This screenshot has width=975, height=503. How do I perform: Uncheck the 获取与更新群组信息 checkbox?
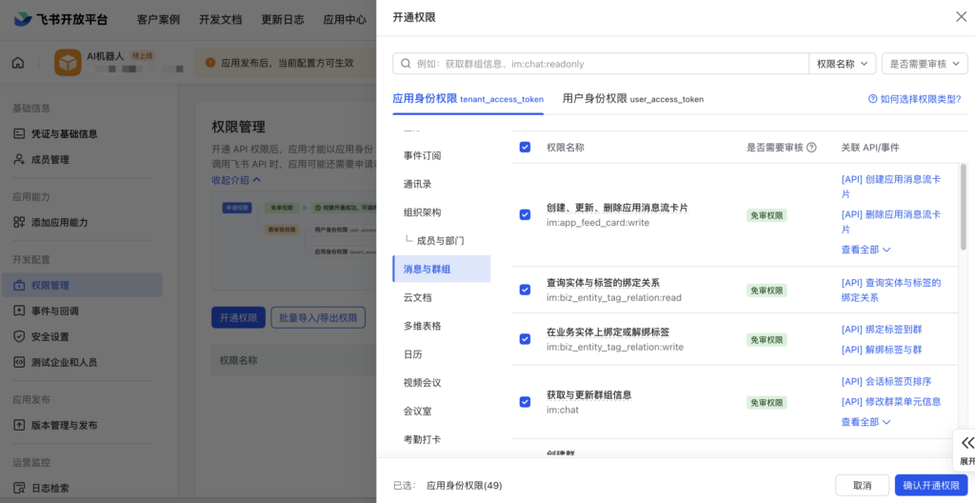point(525,402)
